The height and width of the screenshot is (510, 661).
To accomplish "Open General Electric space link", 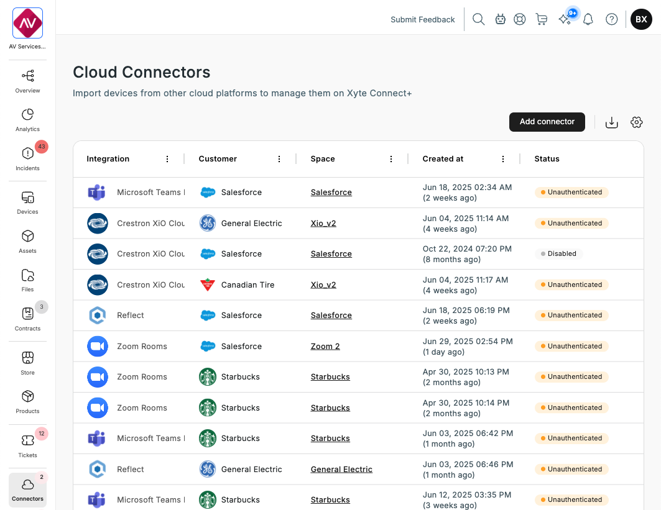I will [x=341, y=469].
